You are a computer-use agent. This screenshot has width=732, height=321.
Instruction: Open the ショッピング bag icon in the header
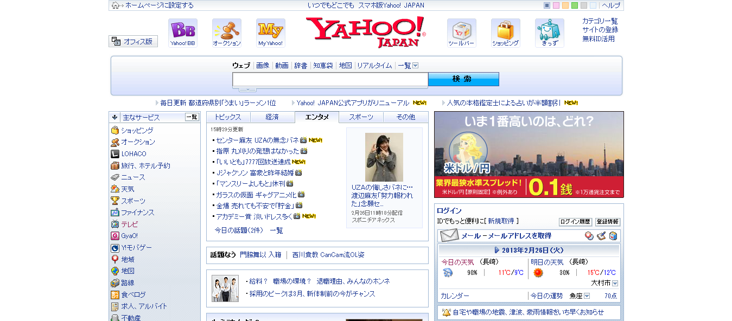[505, 33]
